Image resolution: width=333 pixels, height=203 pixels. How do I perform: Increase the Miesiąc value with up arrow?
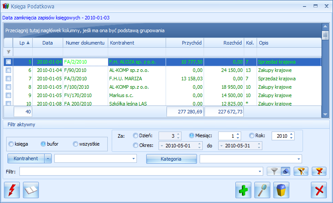238,134
